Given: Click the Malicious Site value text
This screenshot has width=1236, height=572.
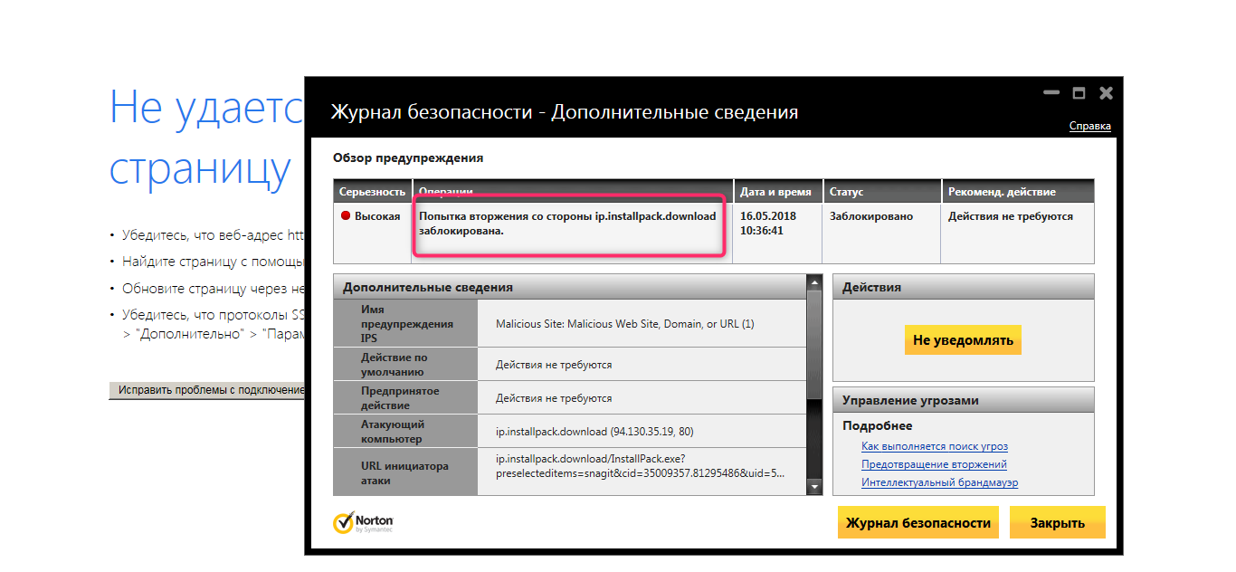Looking at the screenshot, I should [625, 324].
